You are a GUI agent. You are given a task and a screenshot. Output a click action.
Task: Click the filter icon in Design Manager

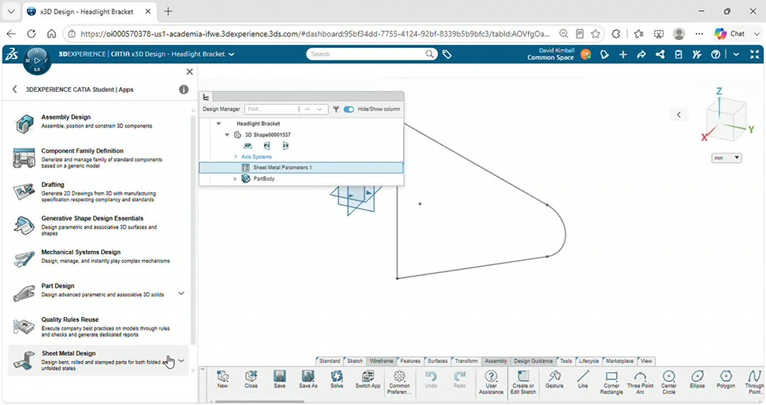coord(336,109)
